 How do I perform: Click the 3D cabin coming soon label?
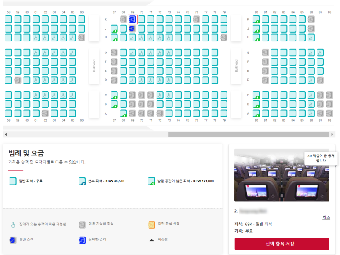point(321,158)
